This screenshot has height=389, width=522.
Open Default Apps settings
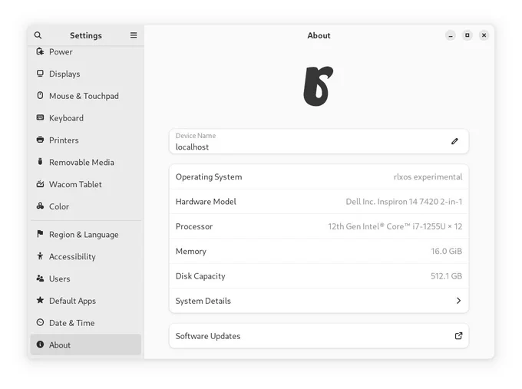[x=85, y=301]
